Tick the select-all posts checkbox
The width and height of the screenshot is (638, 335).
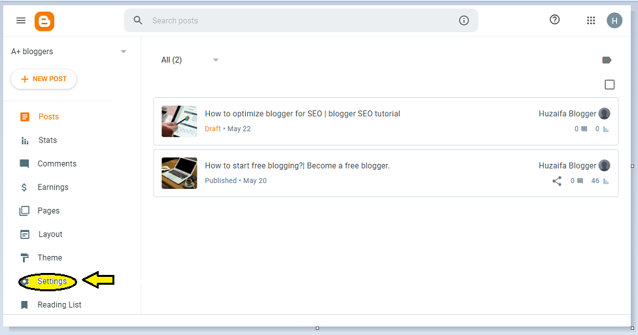click(609, 84)
